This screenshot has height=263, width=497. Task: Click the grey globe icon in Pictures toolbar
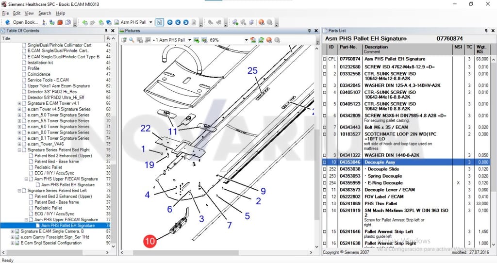pyautogui.click(x=277, y=40)
